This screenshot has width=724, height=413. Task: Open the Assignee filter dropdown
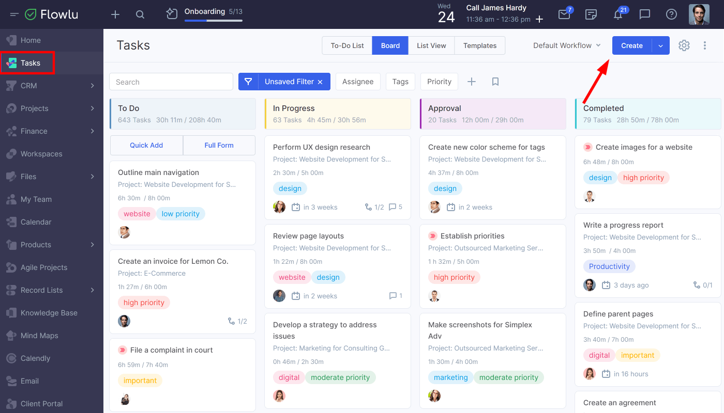(x=358, y=82)
